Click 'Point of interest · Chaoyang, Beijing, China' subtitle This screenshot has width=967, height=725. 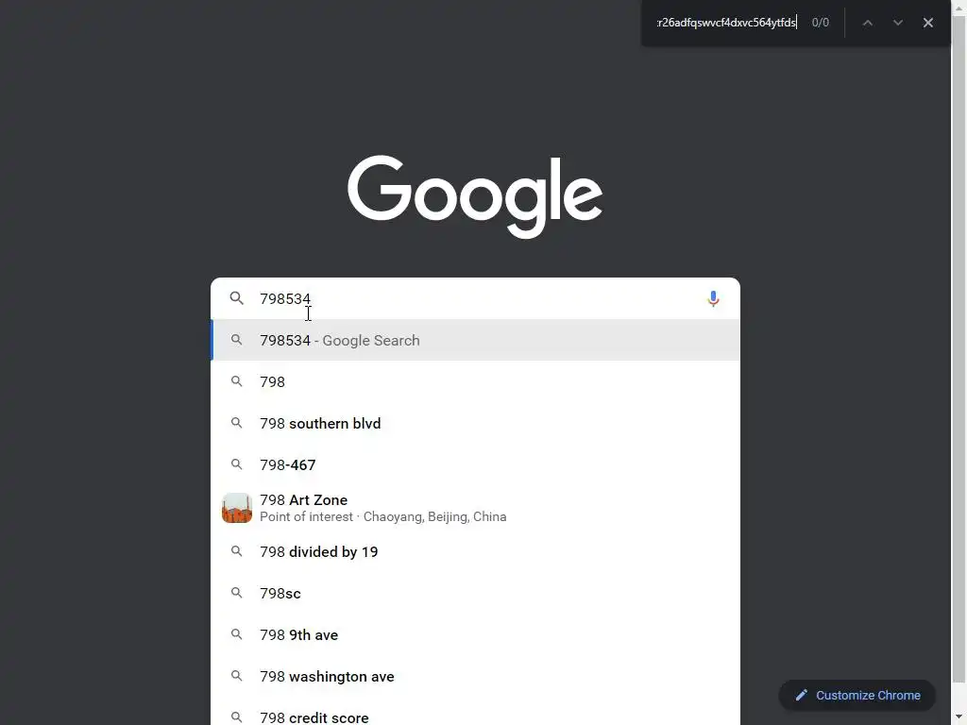click(x=383, y=516)
